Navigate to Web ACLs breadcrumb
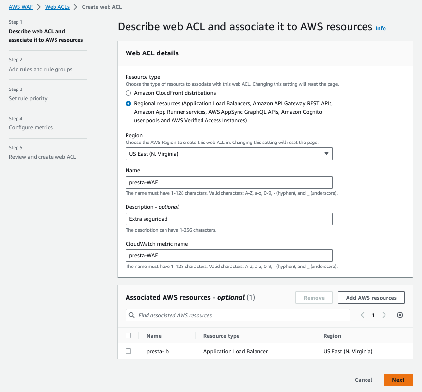The height and width of the screenshot is (392, 422). point(57,7)
